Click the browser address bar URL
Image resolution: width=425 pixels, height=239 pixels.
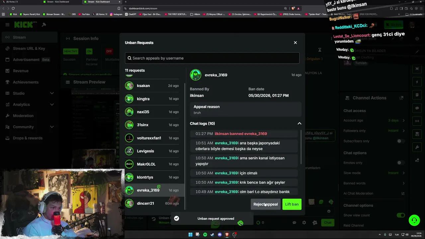click(x=143, y=8)
